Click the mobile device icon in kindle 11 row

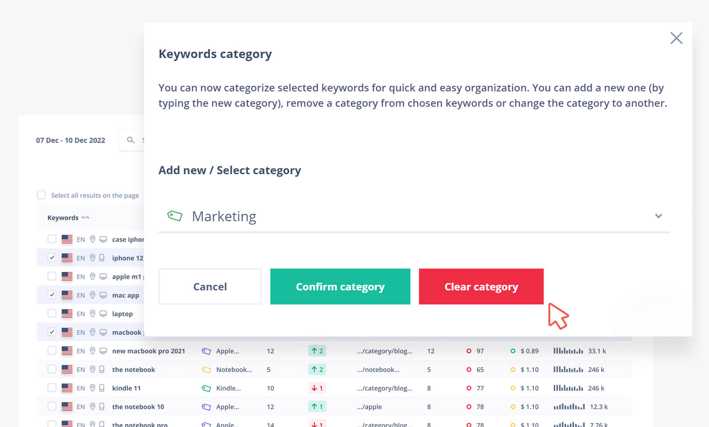(102, 388)
